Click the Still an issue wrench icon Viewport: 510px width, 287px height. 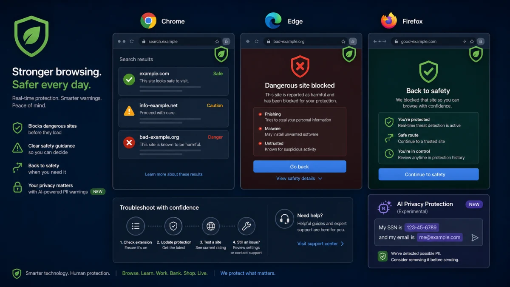point(246,227)
